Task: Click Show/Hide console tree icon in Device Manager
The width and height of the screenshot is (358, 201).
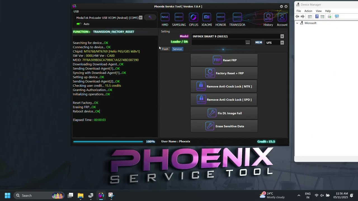Action: tap(310, 16)
